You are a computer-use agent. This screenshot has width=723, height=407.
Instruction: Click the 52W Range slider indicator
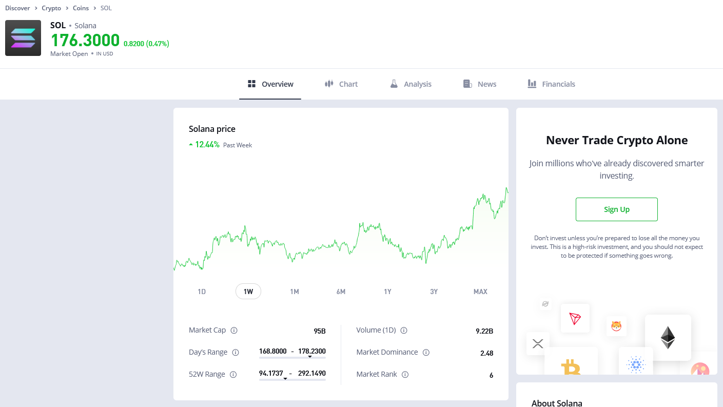(x=285, y=379)
